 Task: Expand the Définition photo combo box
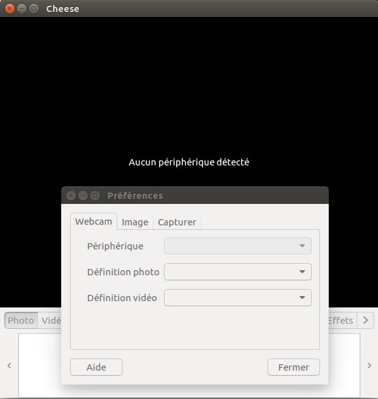pos(237,271)
